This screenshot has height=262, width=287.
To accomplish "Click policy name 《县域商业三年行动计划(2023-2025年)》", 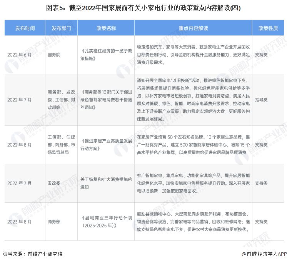I will (107, 222).
